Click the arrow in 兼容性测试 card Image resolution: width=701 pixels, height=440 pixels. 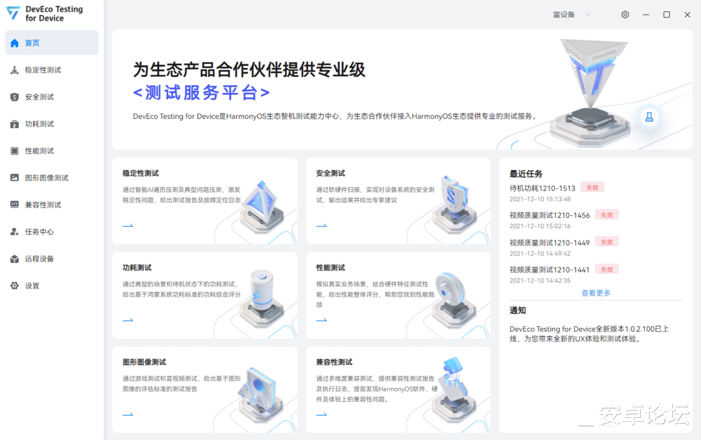(321, 414)
